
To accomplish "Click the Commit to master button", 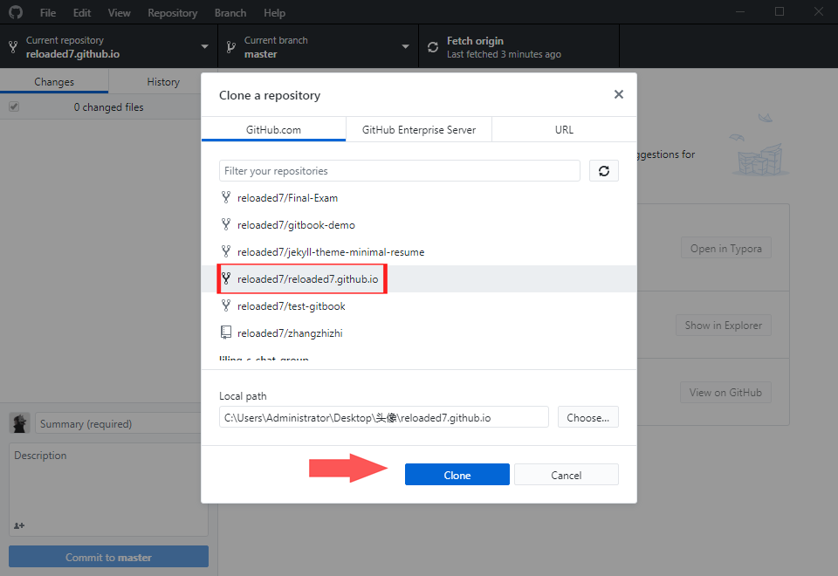I will [x=108, y=557].
